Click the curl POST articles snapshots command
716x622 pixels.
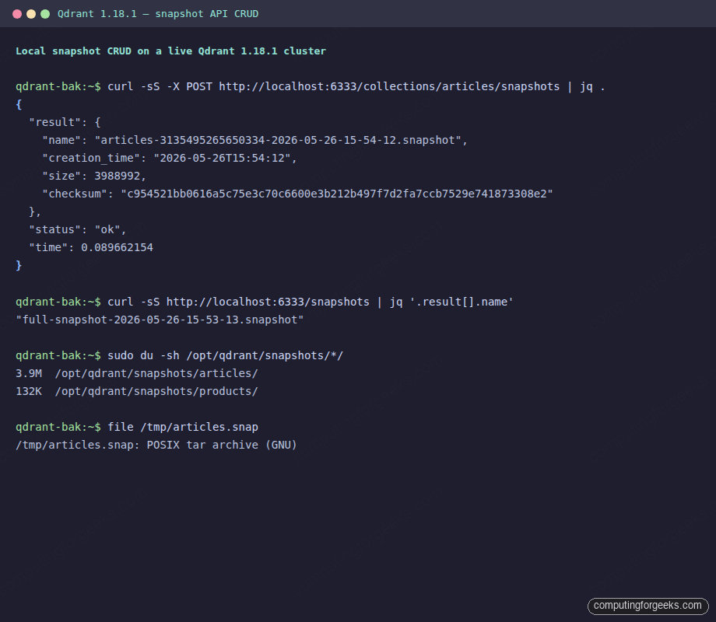(356, 87)
